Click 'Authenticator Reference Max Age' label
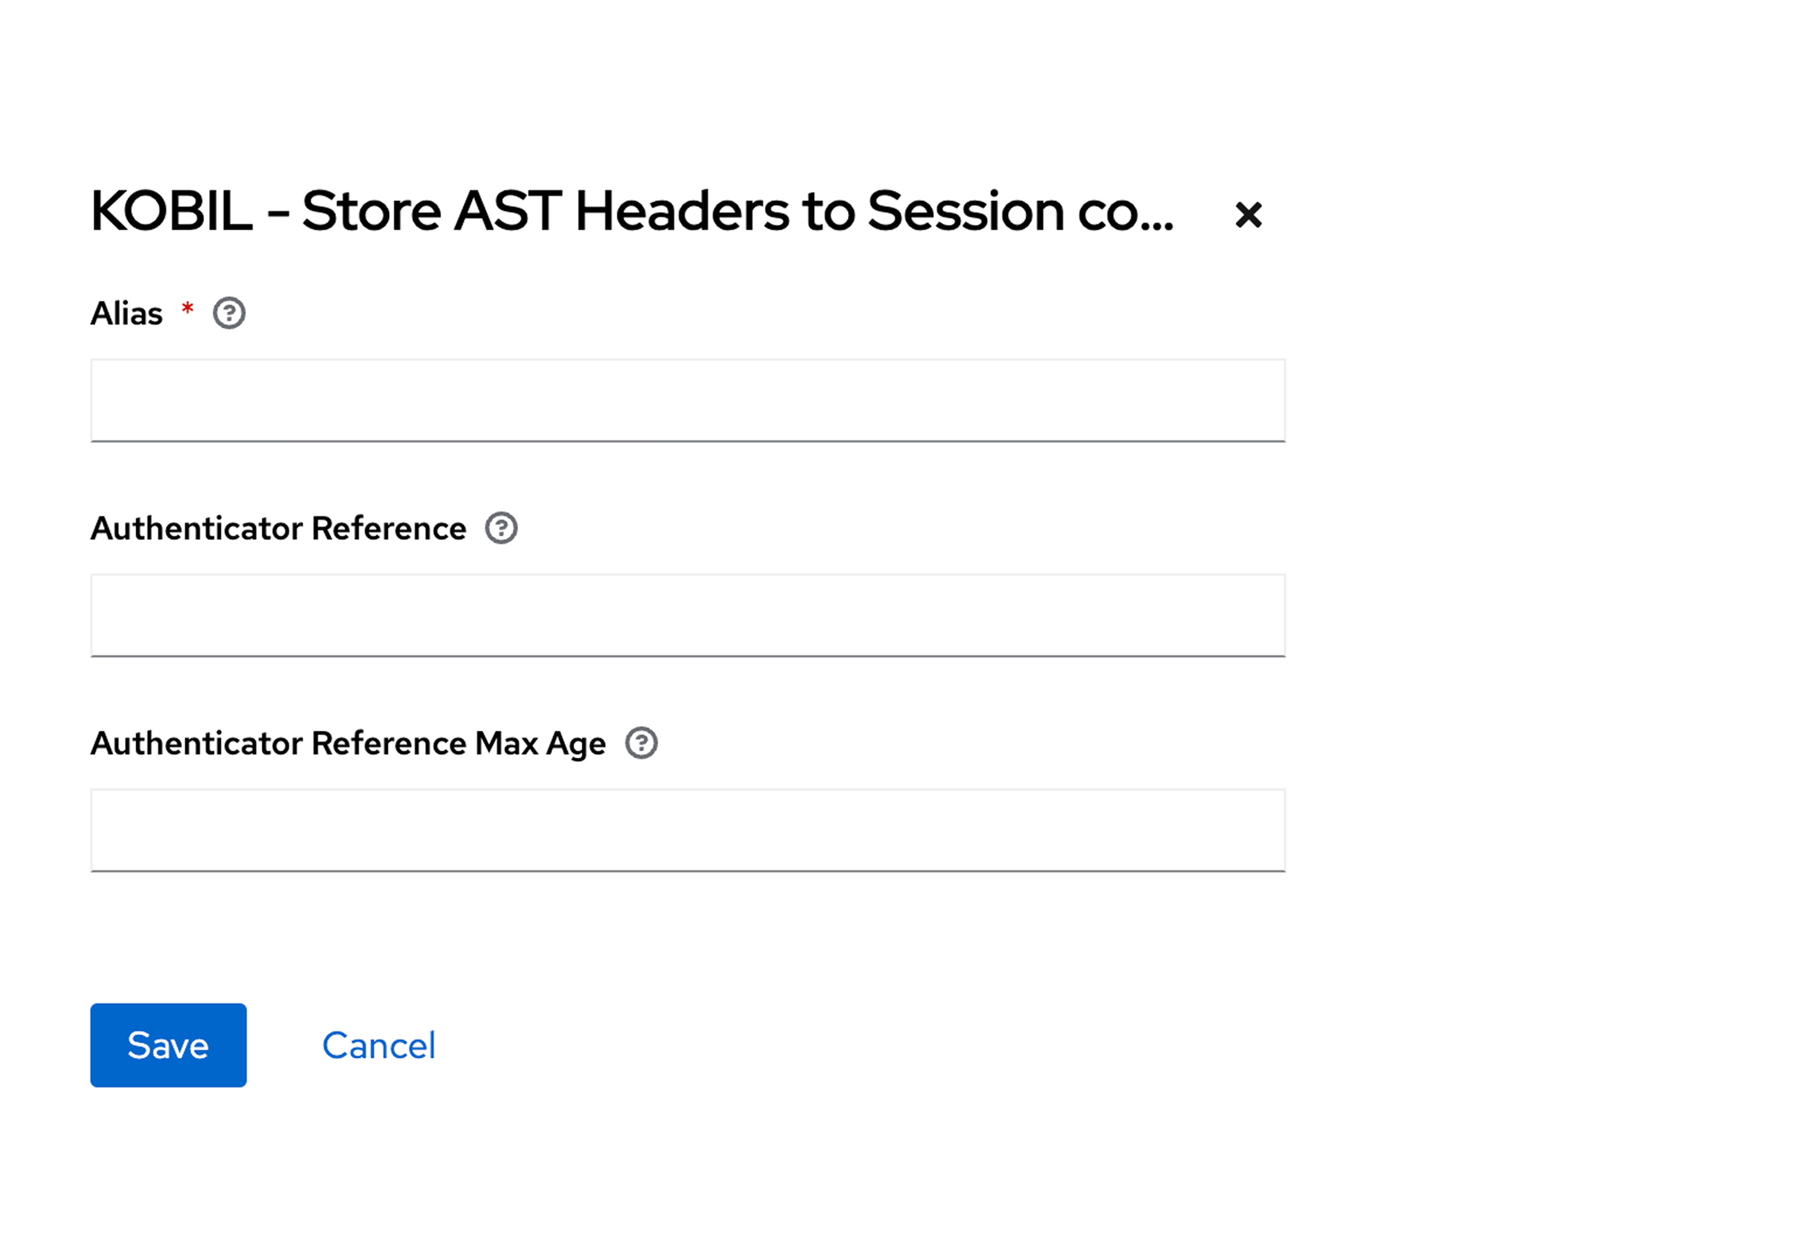Screen dimensions: 1820x1253 tap(348, 743)
